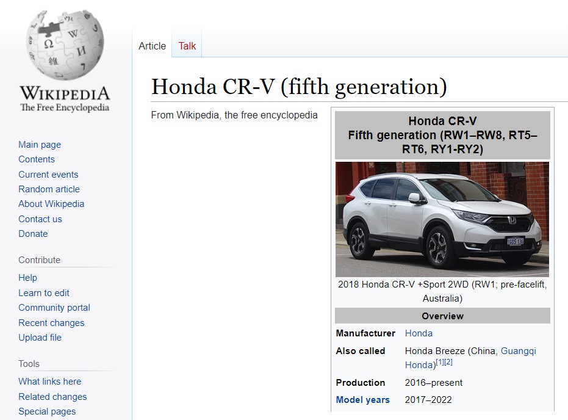Viewport: 568px width, 420px height.
Task: Click the '2017–2022' model years value
Action: tap(428, 400)
